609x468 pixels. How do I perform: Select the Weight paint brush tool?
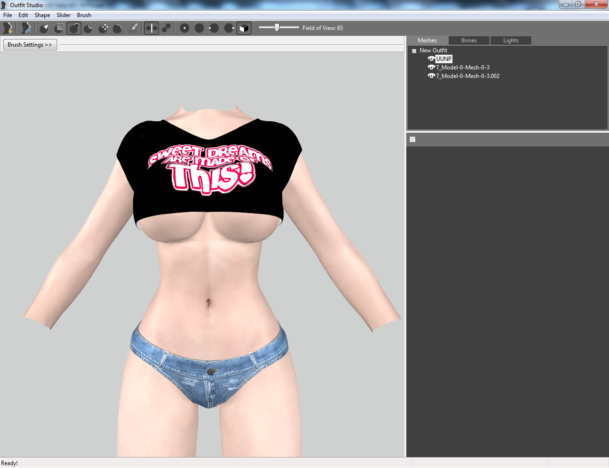pyautogui.click(x=134, y=28)
